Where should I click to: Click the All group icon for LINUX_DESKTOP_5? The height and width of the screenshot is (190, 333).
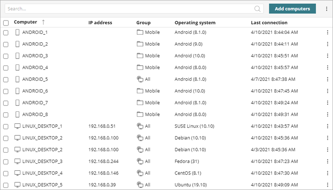pos(140,185)
